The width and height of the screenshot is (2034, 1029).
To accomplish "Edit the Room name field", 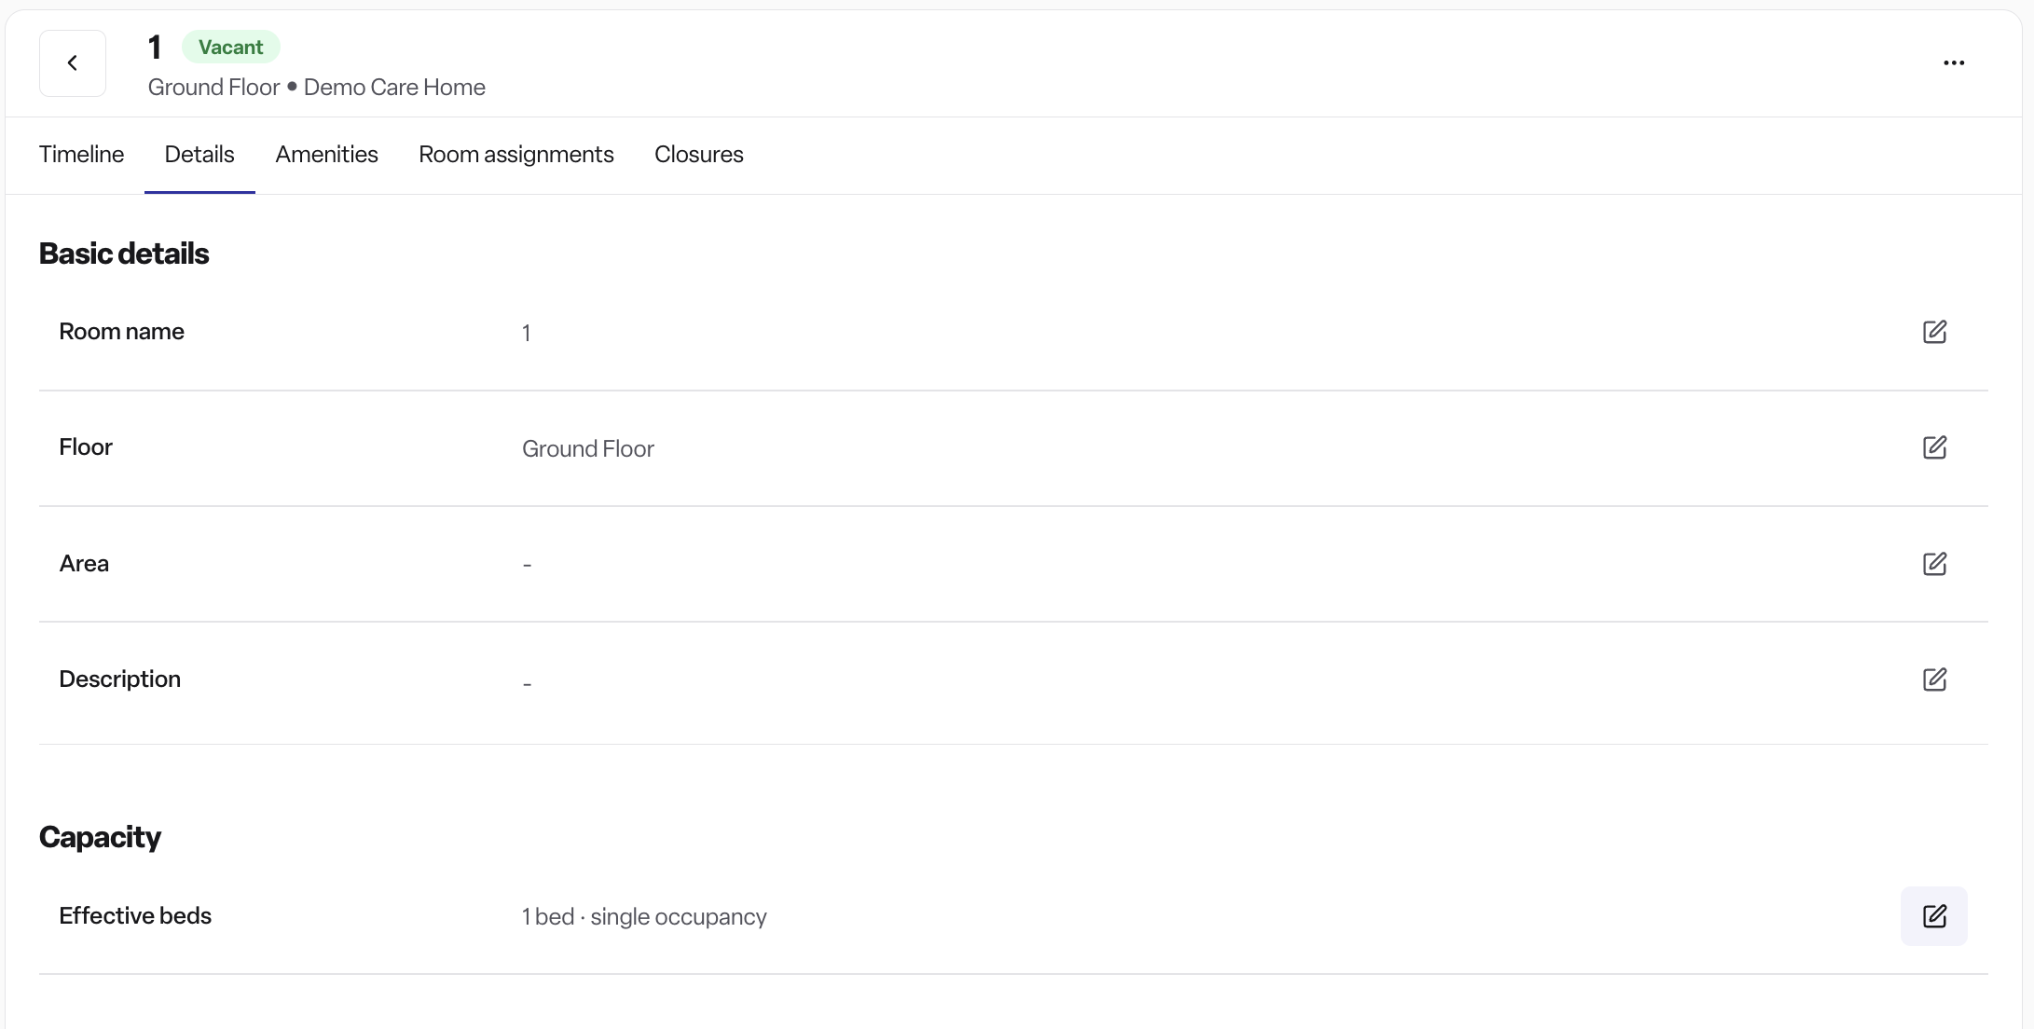I will [1934, 332].
